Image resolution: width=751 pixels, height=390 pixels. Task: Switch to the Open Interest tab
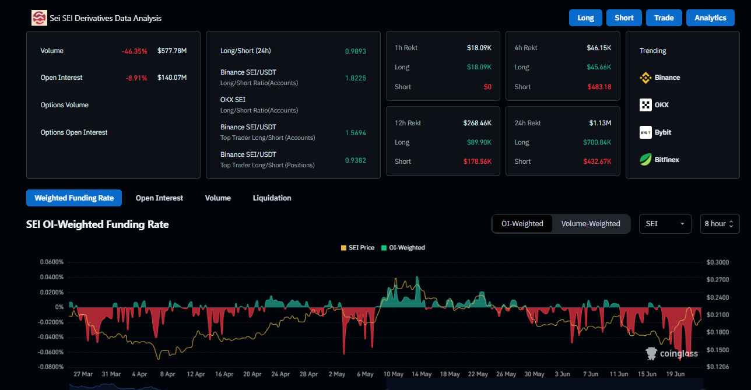159,198
